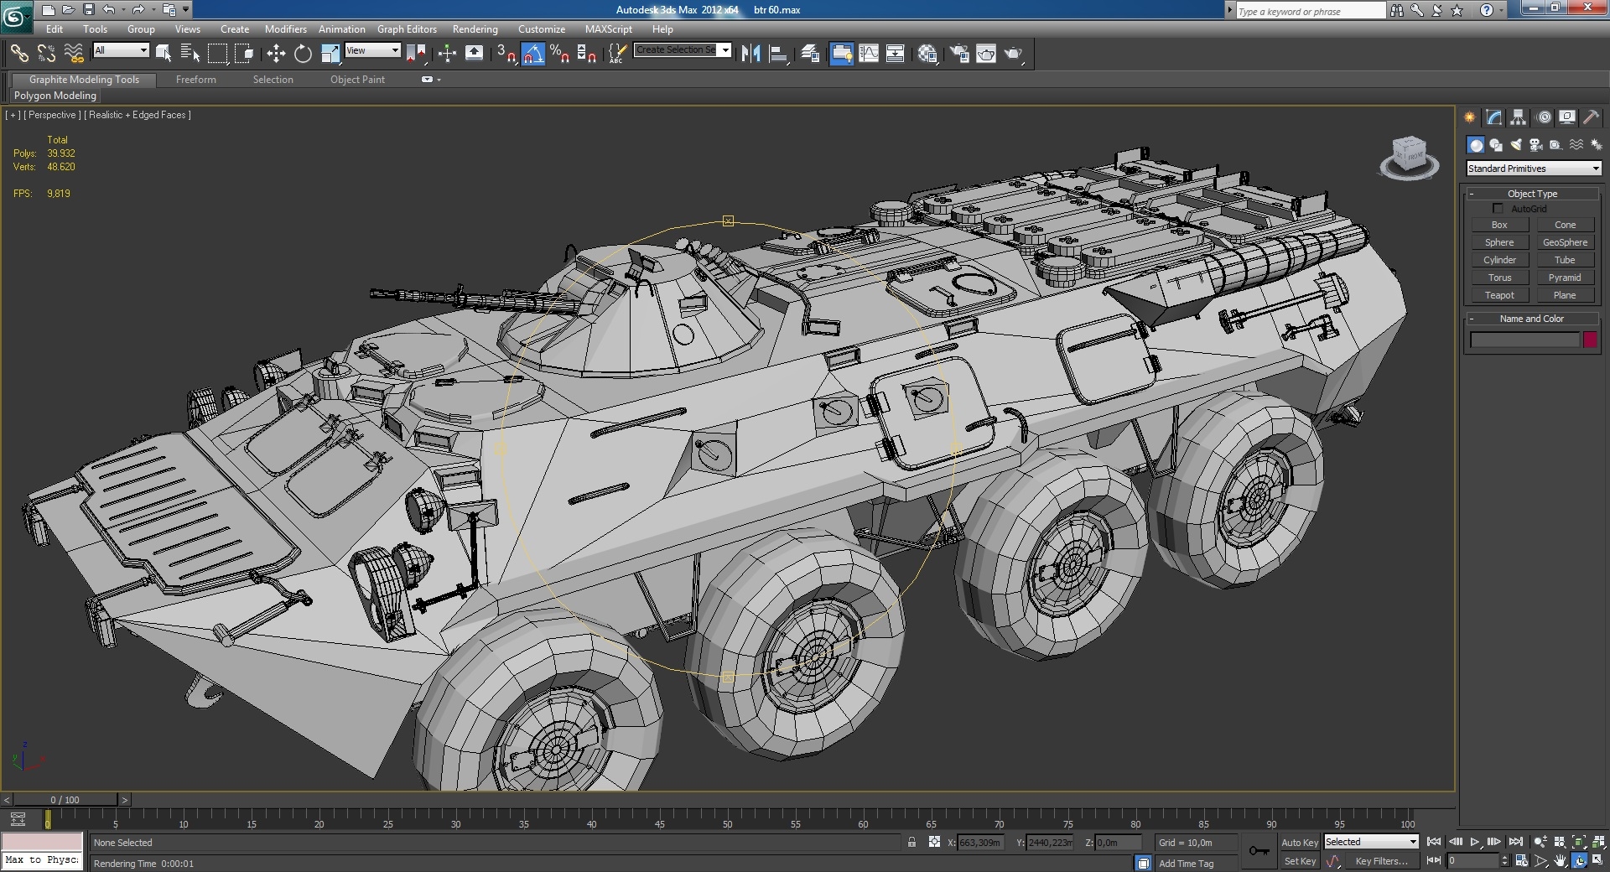Open the View reference coordinate dropdown
Viewport: 1610px width, 872px height.
click(x=372, y=50)
